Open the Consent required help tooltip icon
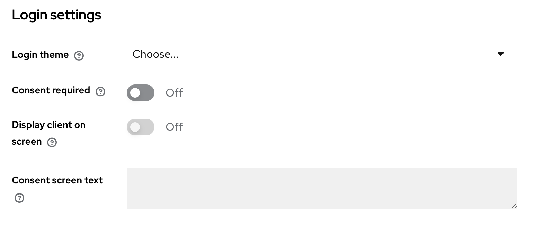This screenshot has height=234, width=534. pos(100,91)
